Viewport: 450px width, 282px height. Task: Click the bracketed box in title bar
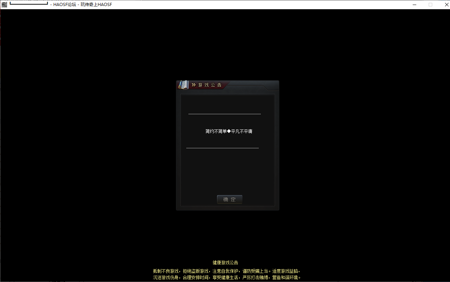coord(29,4)
